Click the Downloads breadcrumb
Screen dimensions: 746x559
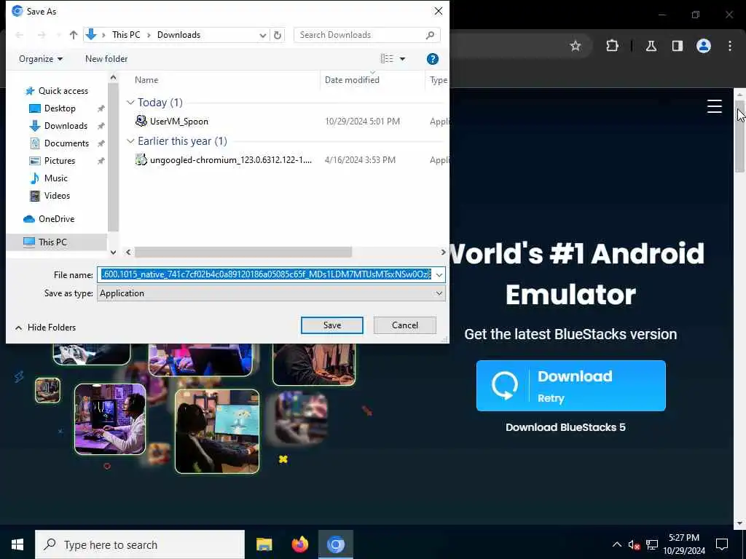tap(179, 35)
